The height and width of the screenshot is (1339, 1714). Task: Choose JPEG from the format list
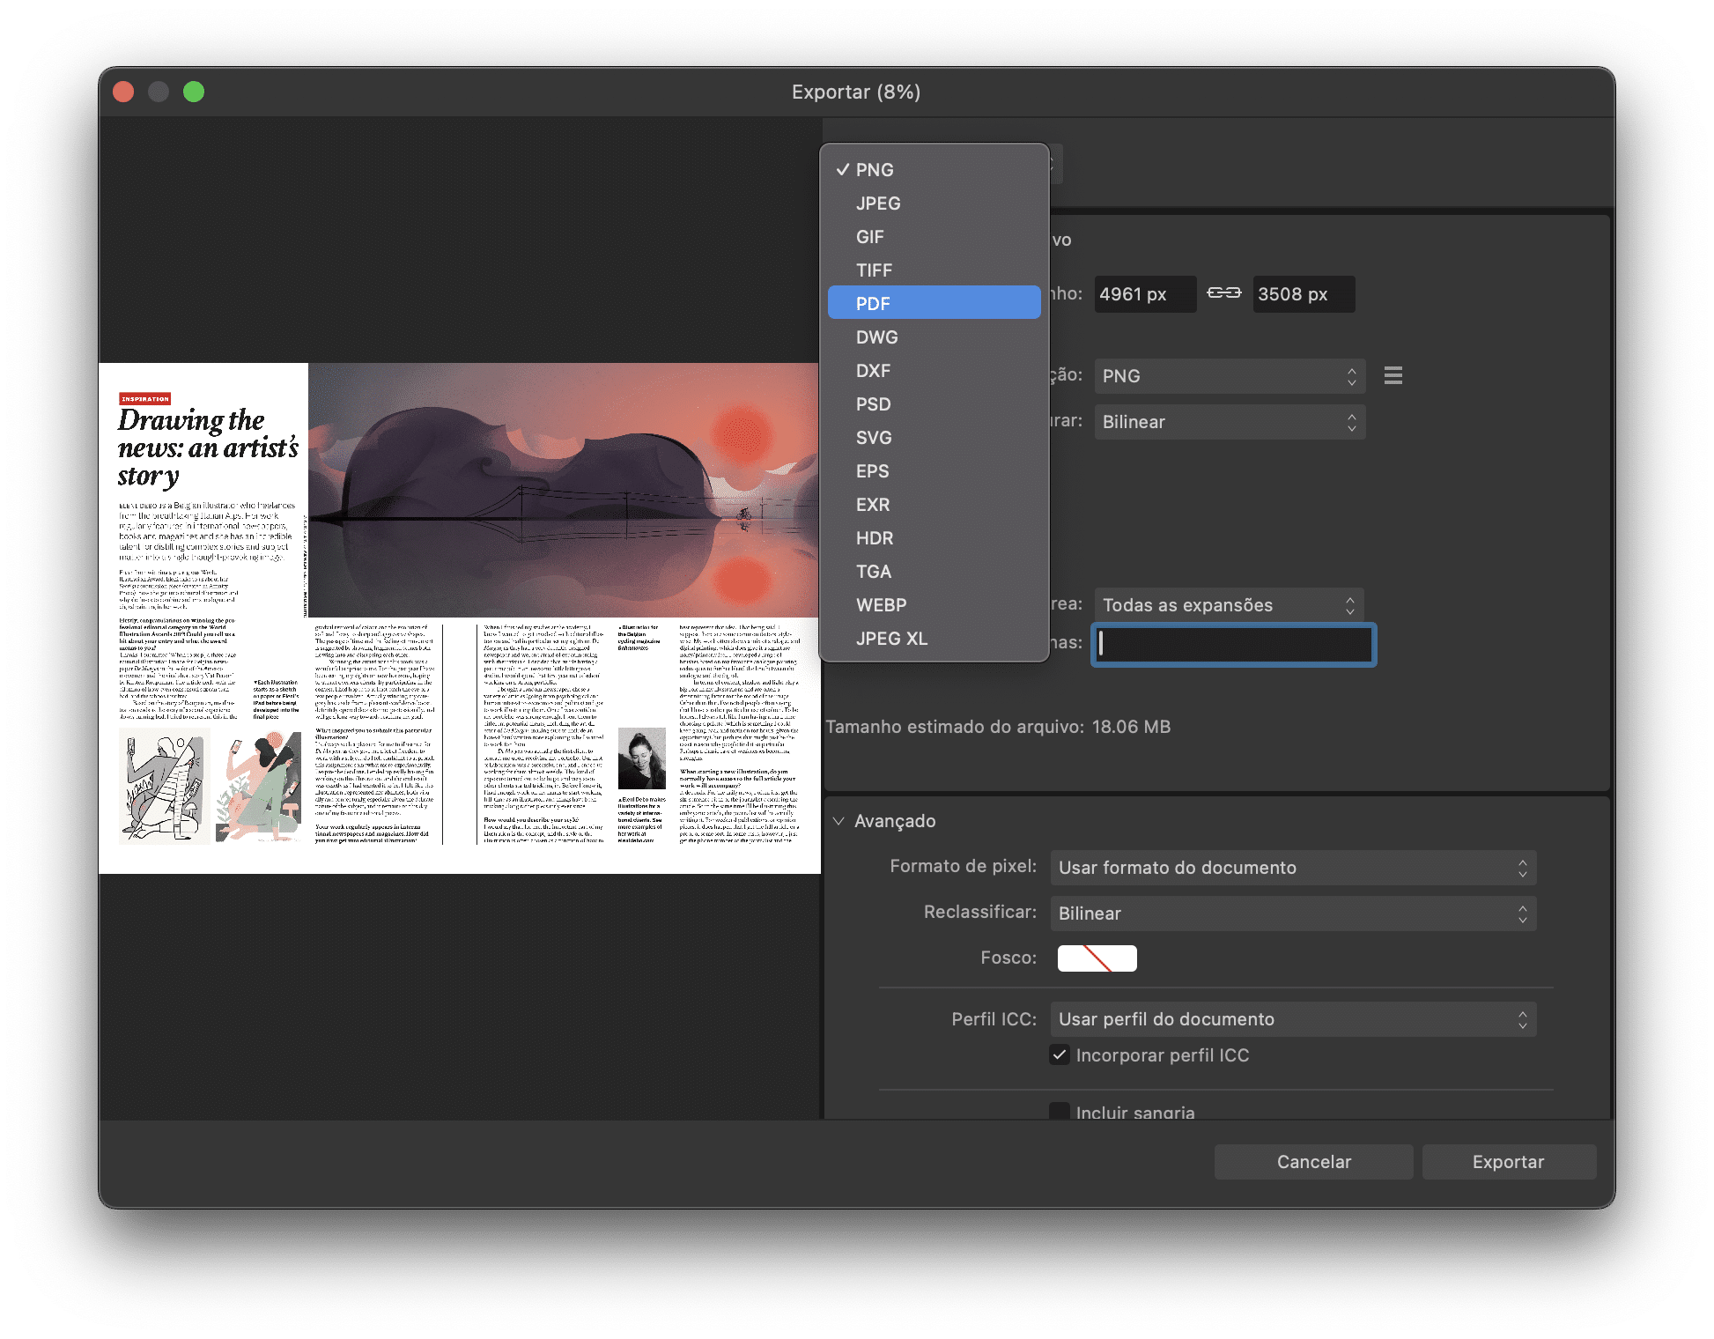pyautogui.click(x=934, y=203)
